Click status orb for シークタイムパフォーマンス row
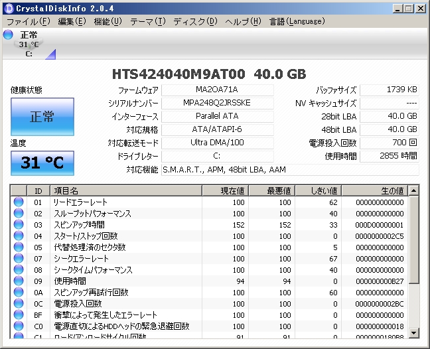This screenshot has width=430, height=349. [19, 269]
